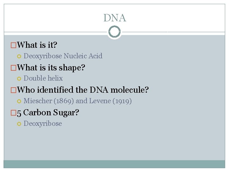
Task: Click the square bullet beside 'What is it?'
Action: [x=13, y=45]
